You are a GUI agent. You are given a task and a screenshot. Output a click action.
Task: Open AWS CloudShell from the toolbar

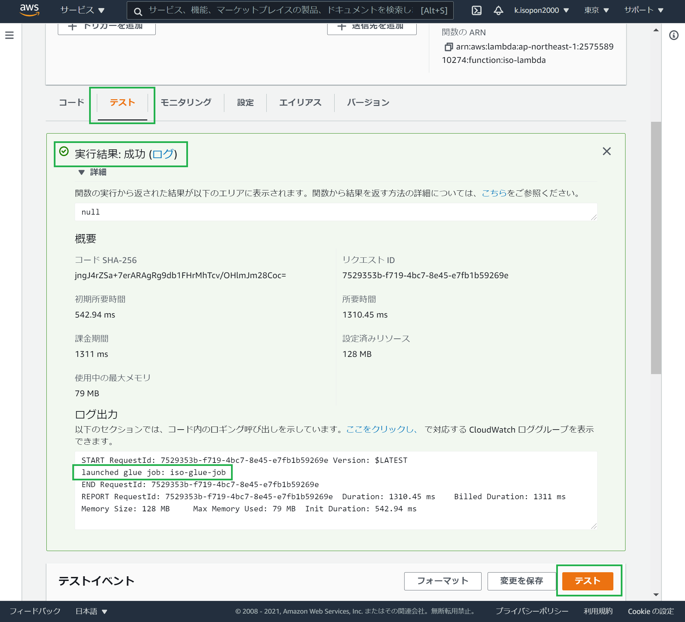coord(477,10)
